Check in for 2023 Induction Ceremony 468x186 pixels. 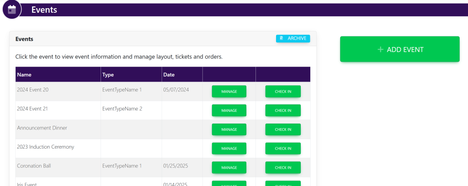tap(283, 149)
